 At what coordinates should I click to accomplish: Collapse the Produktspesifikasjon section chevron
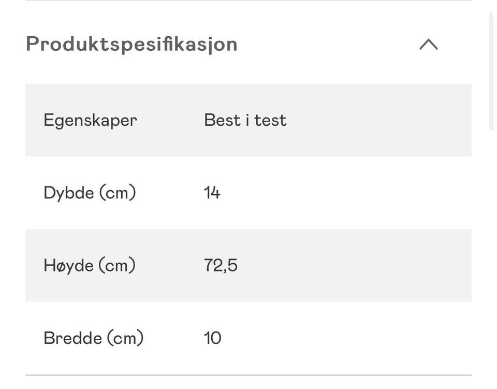(x=428, y=45)
